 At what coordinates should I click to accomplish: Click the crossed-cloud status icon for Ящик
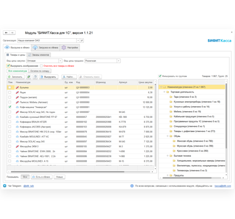(17, 93)
